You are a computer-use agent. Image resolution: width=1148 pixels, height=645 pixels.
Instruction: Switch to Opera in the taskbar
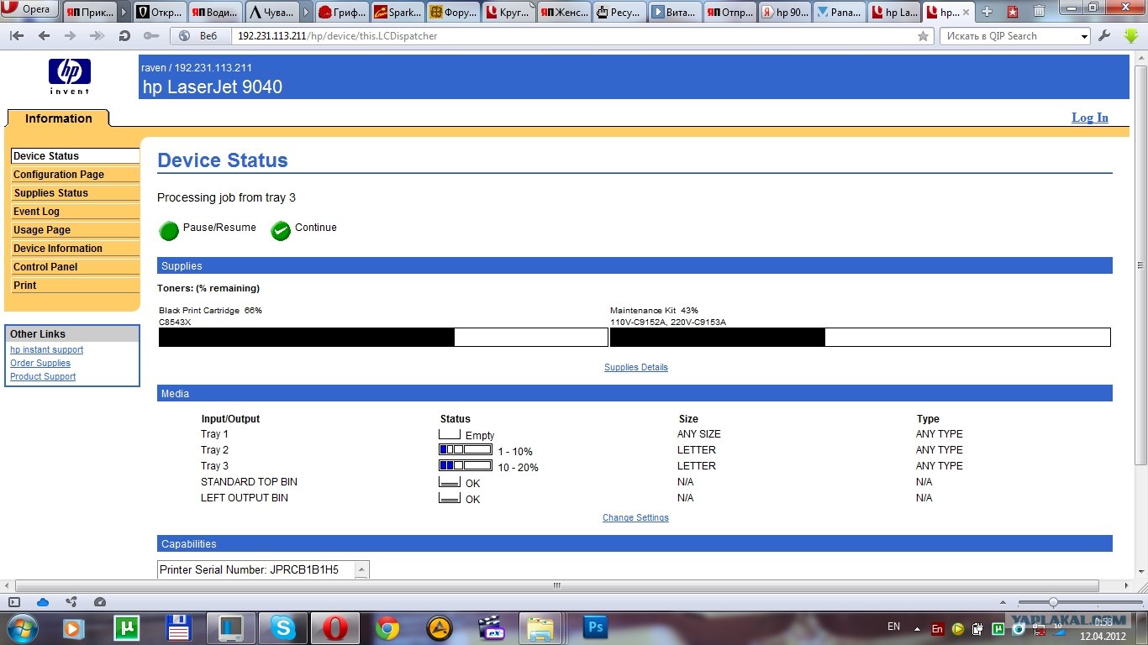(334, 628)
